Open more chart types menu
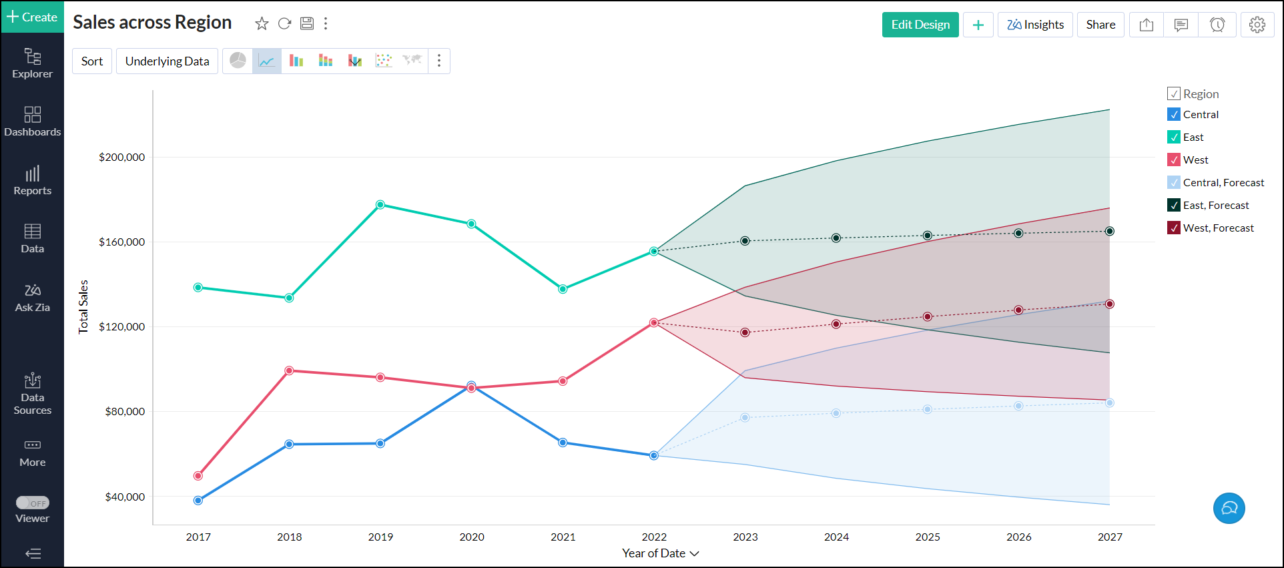The height and width of the screenshot is (568, 1284). (439, 61)
